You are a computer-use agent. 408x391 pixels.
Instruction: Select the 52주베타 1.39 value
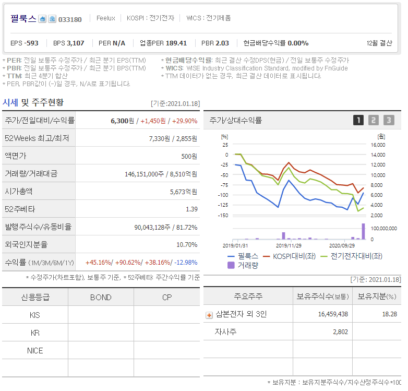click(192, 209)
